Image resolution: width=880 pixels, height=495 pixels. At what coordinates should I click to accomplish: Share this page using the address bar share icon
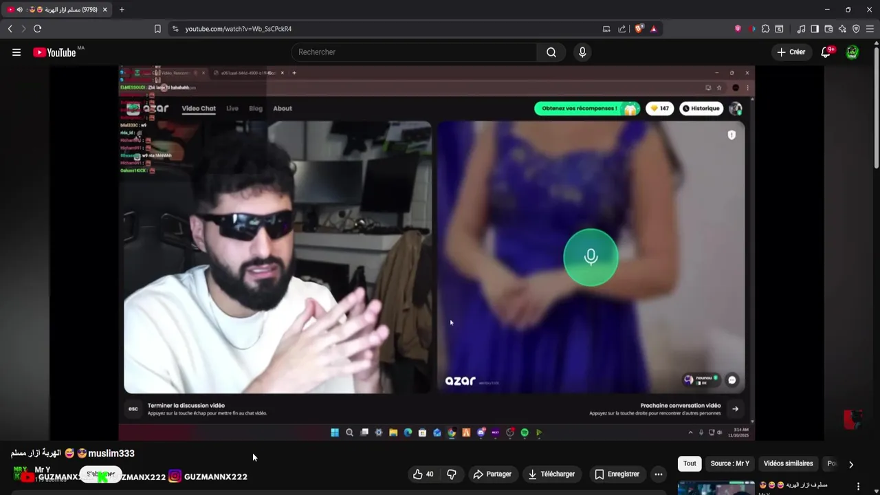622,29
